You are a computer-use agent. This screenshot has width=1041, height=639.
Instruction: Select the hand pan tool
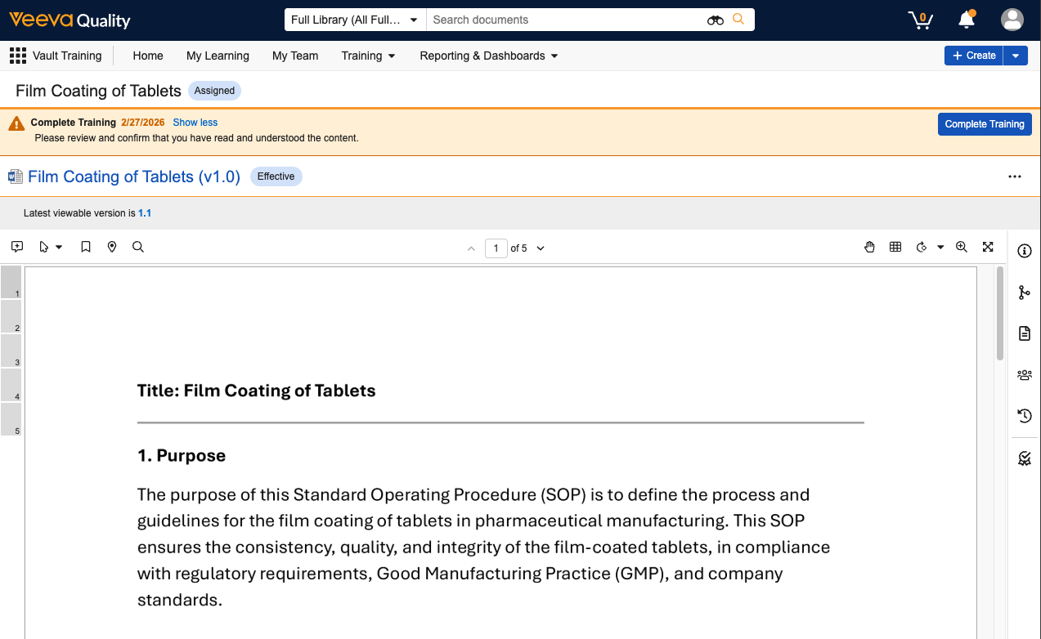(870, 247)
